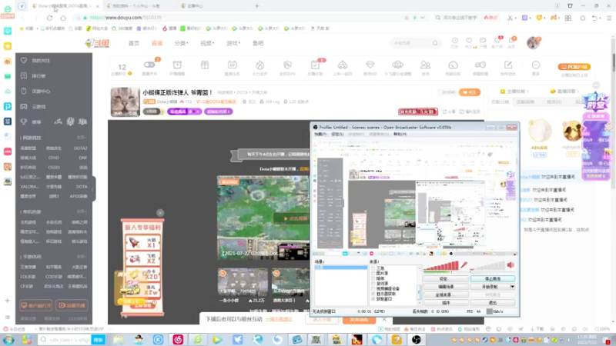
Task: Toggle 图片源 source checkbox in OBS
Action: [x=373, y=274]
